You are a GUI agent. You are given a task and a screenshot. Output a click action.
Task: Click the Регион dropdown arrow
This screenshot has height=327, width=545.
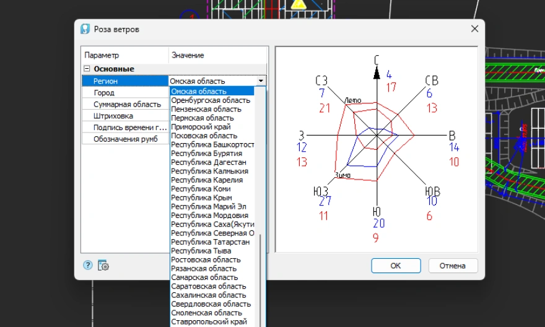tap(261, 81)
